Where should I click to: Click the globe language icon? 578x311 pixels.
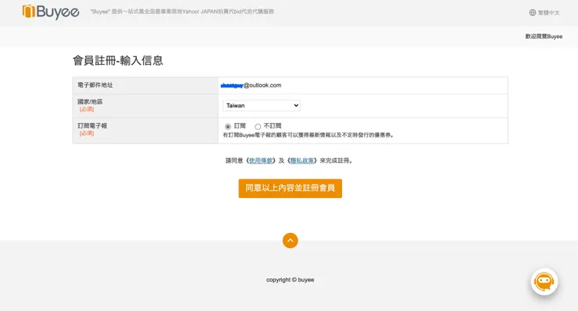coord(532,12)
